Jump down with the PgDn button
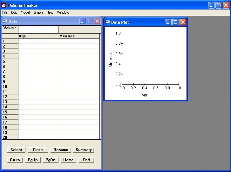The height and width of the screenshot is (172, 231). pos(51,160)
